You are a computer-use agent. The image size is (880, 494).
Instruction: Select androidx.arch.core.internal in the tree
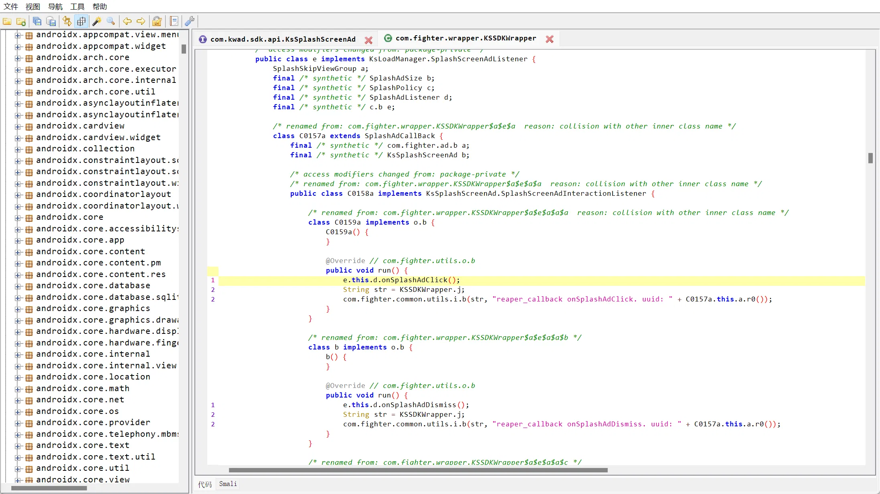(x=106, y=80)
